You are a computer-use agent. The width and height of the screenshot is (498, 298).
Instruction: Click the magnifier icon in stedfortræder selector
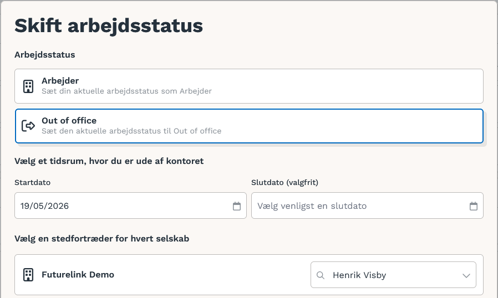click(321, 275)
